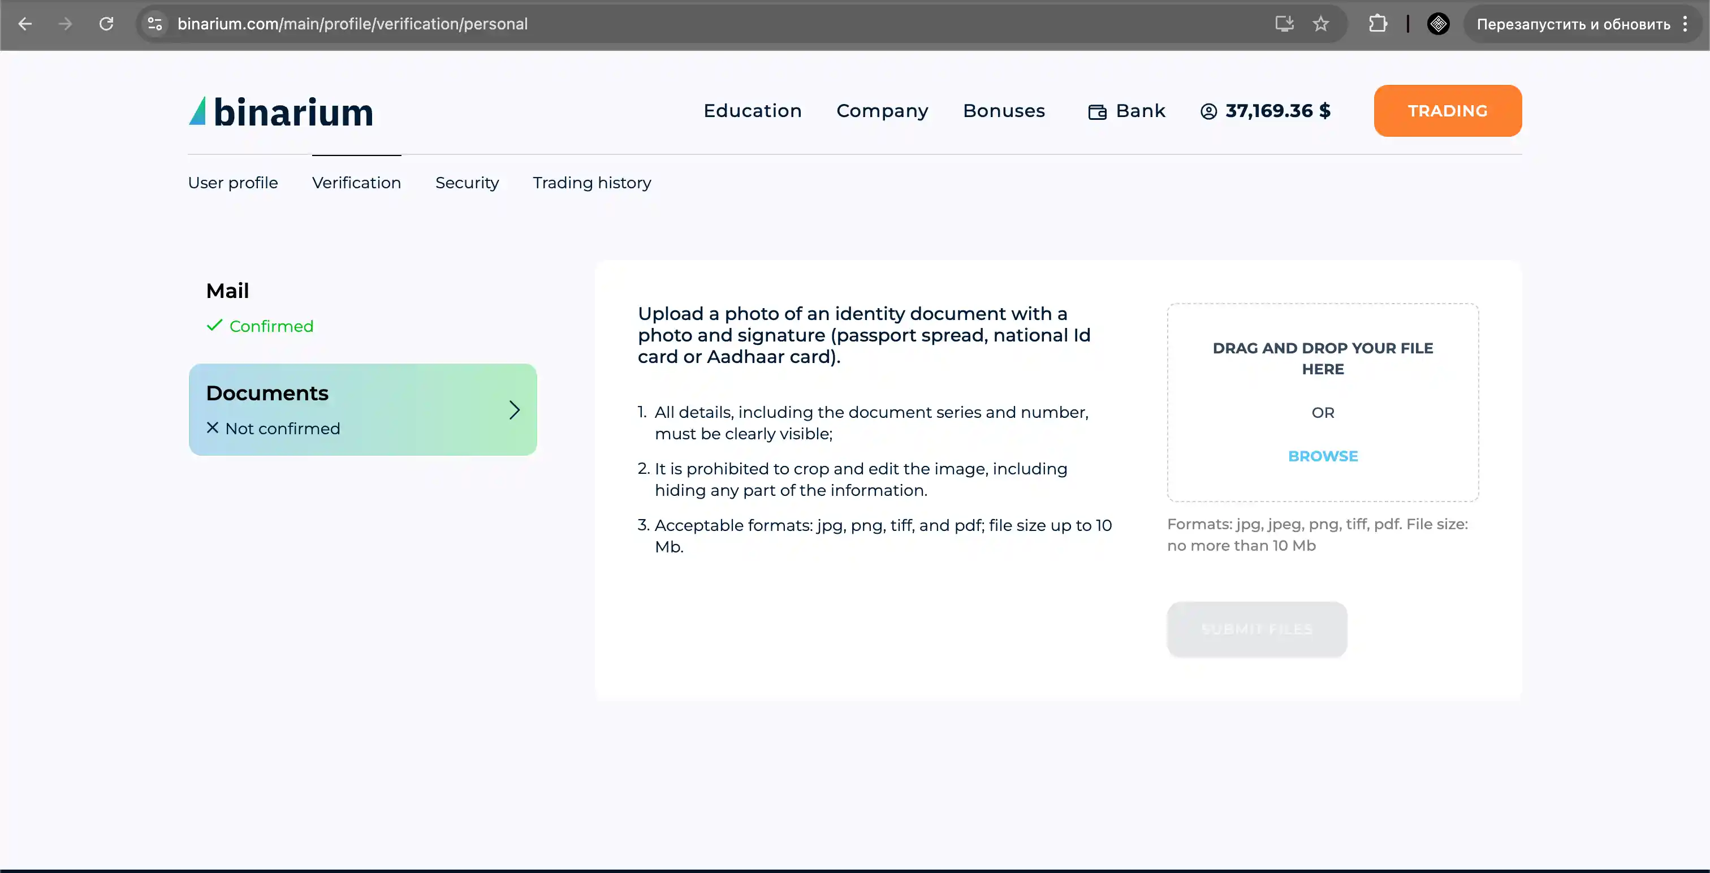Click the Upload a photo of identity heading
This screenshot has width=1710, height=873.
tap(864, 335)
